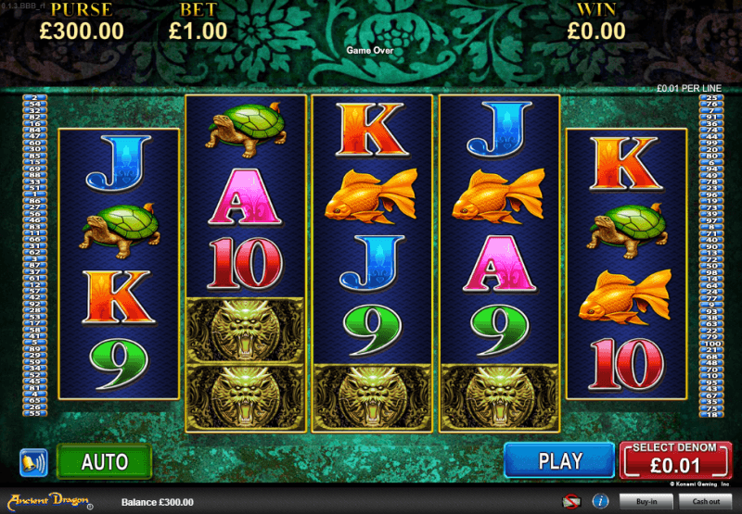Click the dragon symbol on the fourth reel
The height and width of the screenshot is (514, 742).
pyautogui.click(x=500, y=397)
